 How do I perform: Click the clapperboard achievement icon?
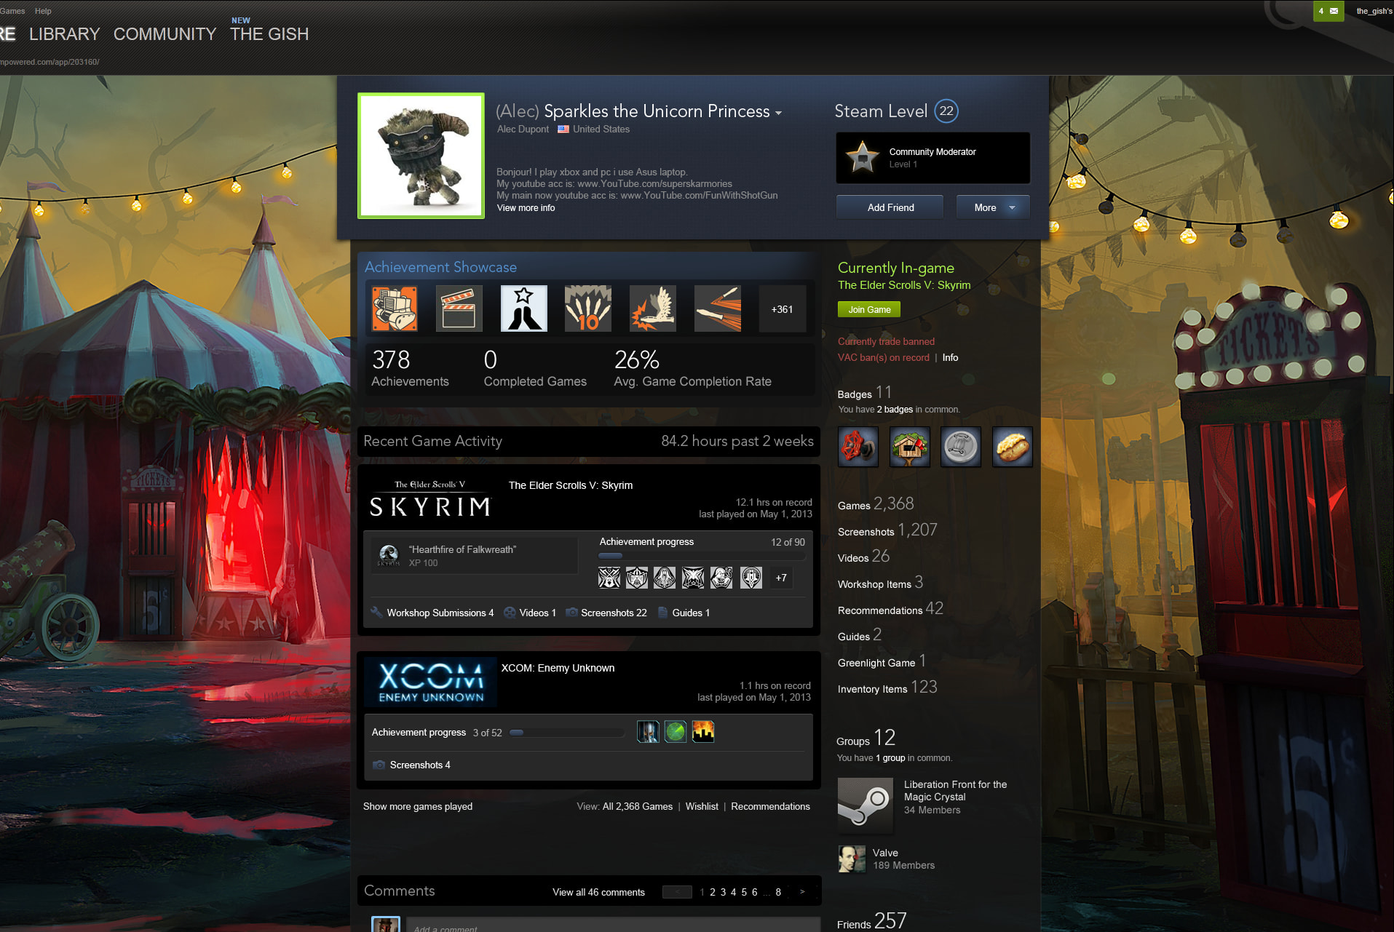[459, 309]
